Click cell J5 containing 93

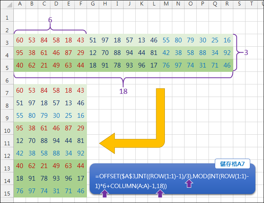tap(129, 65)
